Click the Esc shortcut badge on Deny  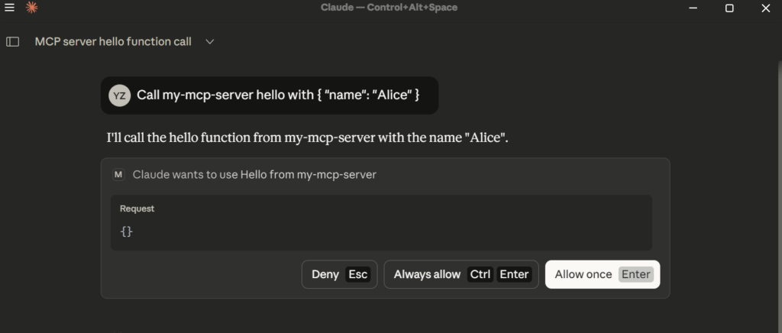pos(357,274)
